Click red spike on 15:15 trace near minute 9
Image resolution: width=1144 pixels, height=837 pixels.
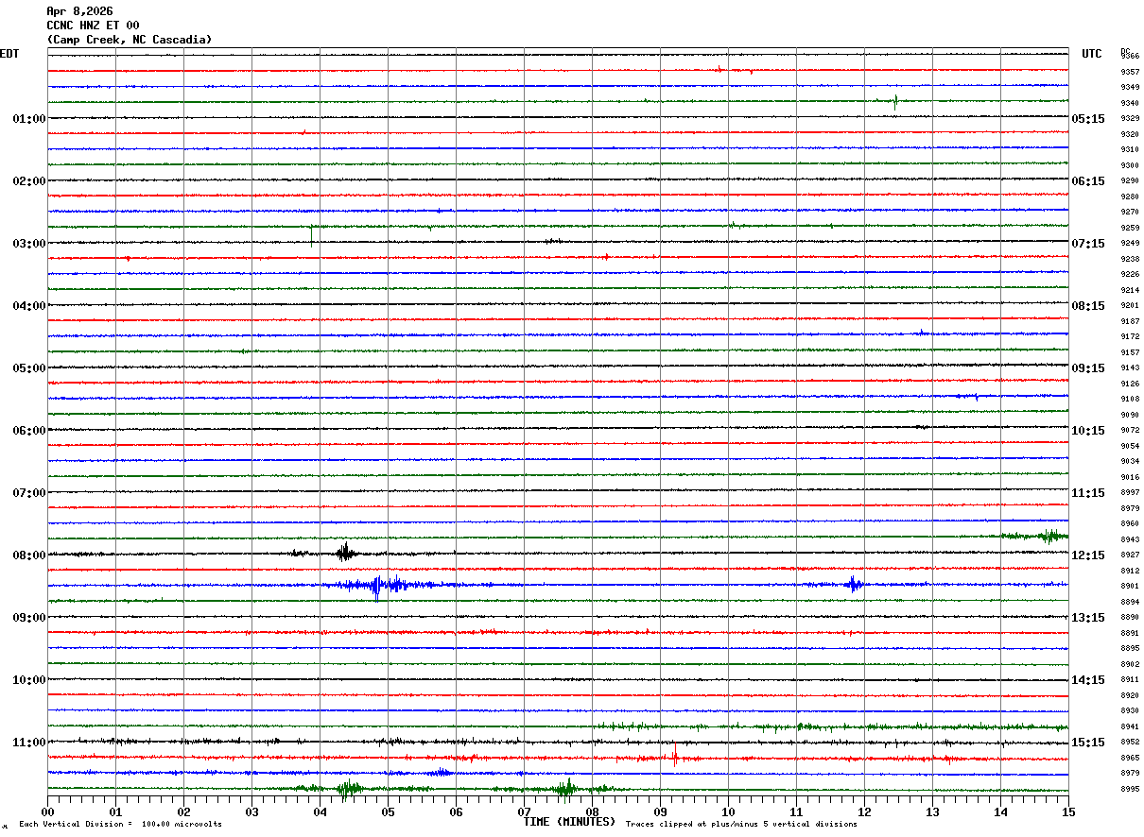click(675, 754)
